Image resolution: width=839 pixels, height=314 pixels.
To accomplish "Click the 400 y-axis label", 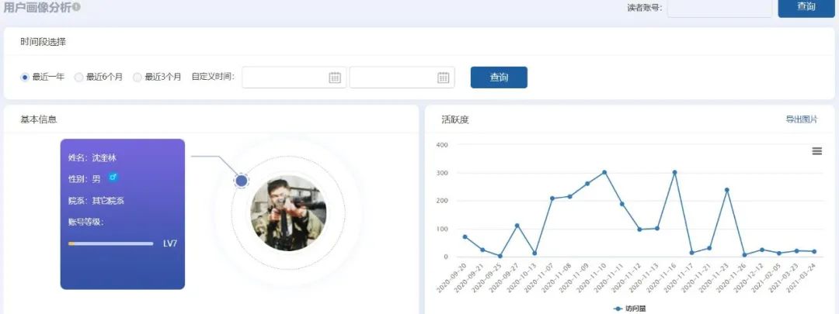I will pyautogui.click(x=442, y=145).
